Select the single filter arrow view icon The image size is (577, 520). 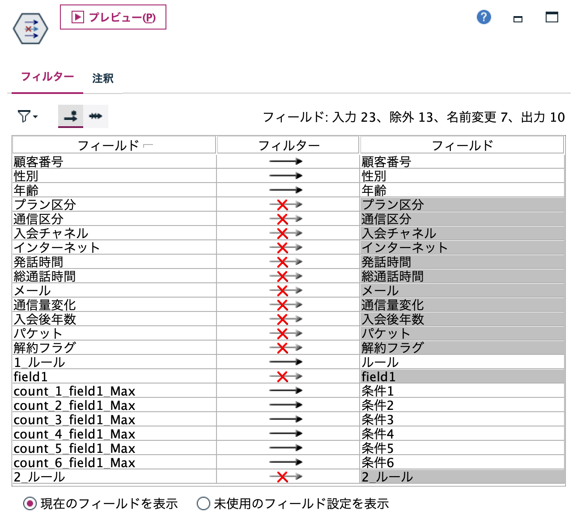70,116
